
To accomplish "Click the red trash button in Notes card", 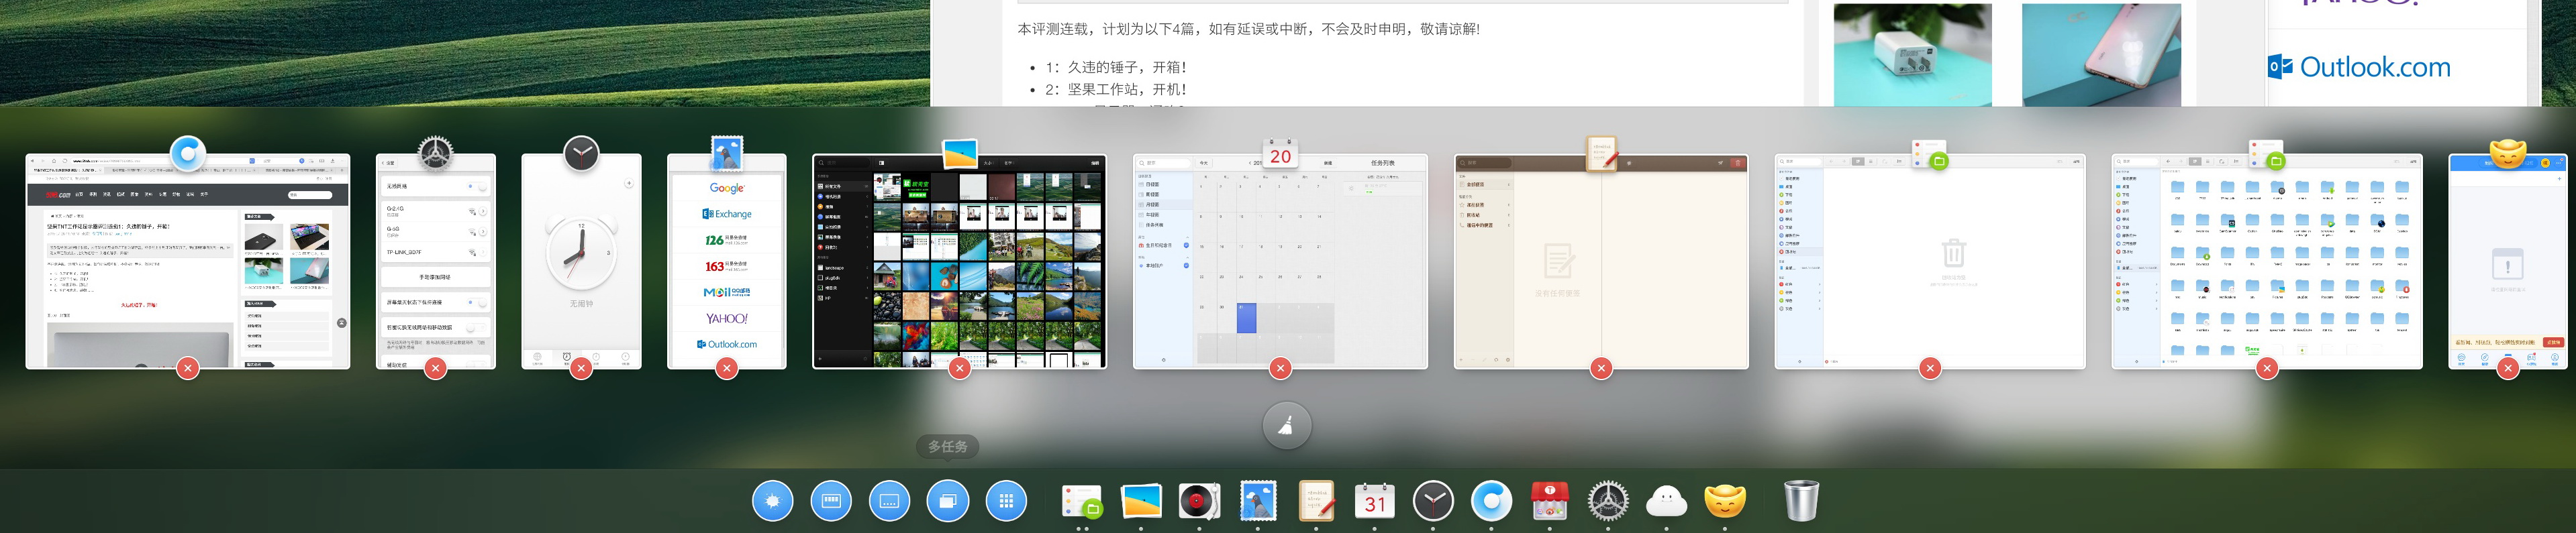I will coord(1737,163).
